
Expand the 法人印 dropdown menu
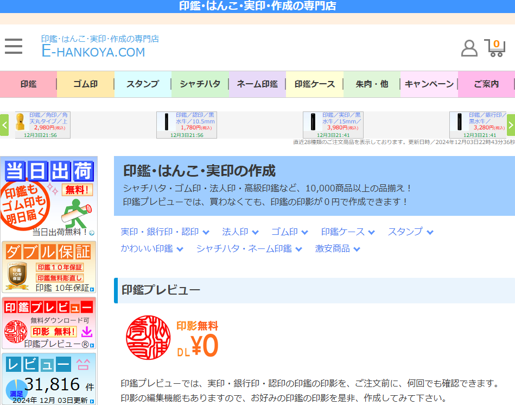coord(240,232)
